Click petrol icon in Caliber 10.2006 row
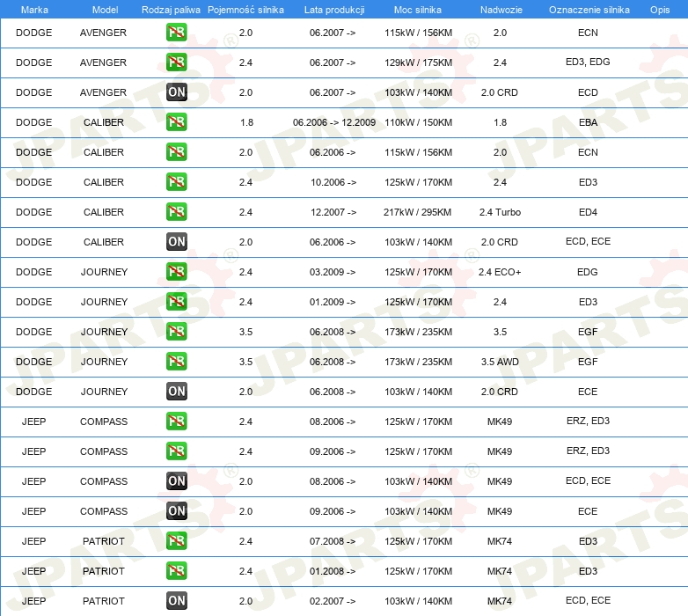The height and width of the screenshot is (616, 688). point(176,181)
